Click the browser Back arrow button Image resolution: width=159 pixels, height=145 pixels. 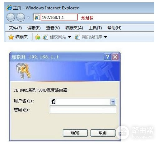tap(11, 17)
